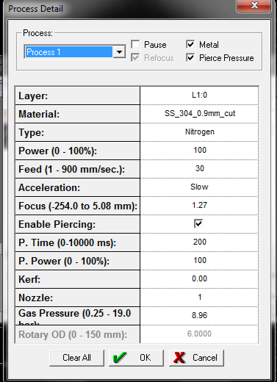The image size is (277, 382).
Task: Uncheck the Pierce Pressure checkbox
Action: [x=190, y=58]
